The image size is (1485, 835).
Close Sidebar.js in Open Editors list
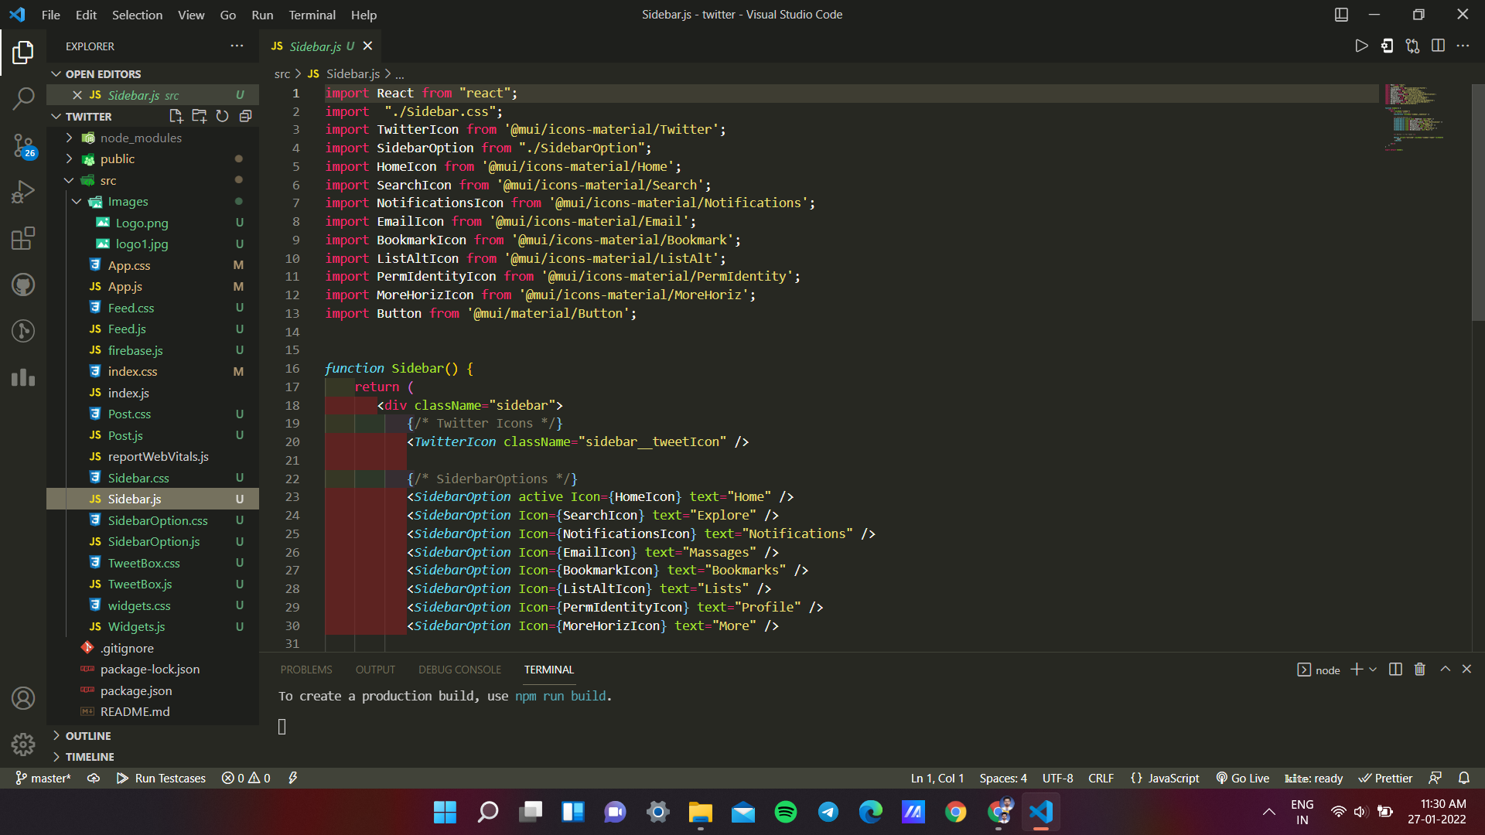click(77, 95)
